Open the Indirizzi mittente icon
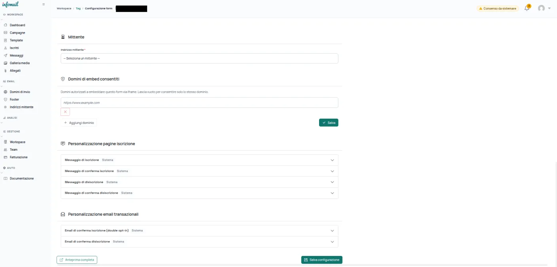This screenshot has width=557, height=267. 6,107
